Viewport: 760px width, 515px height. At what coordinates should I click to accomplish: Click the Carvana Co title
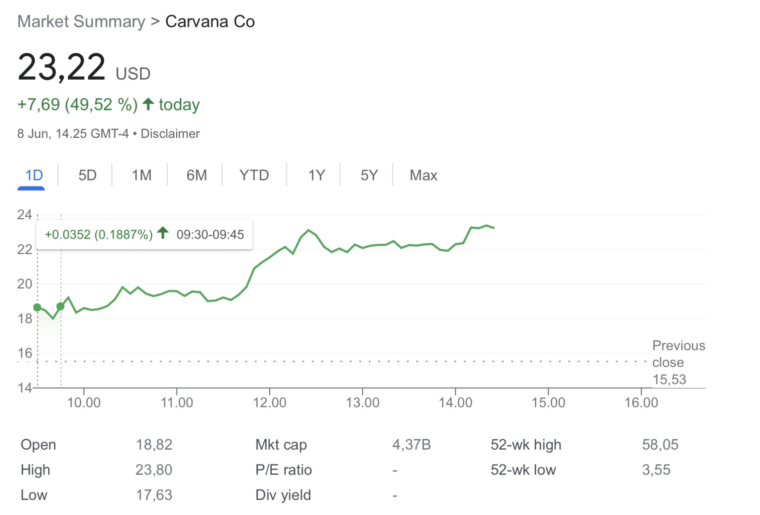click(x=210, y=21)
